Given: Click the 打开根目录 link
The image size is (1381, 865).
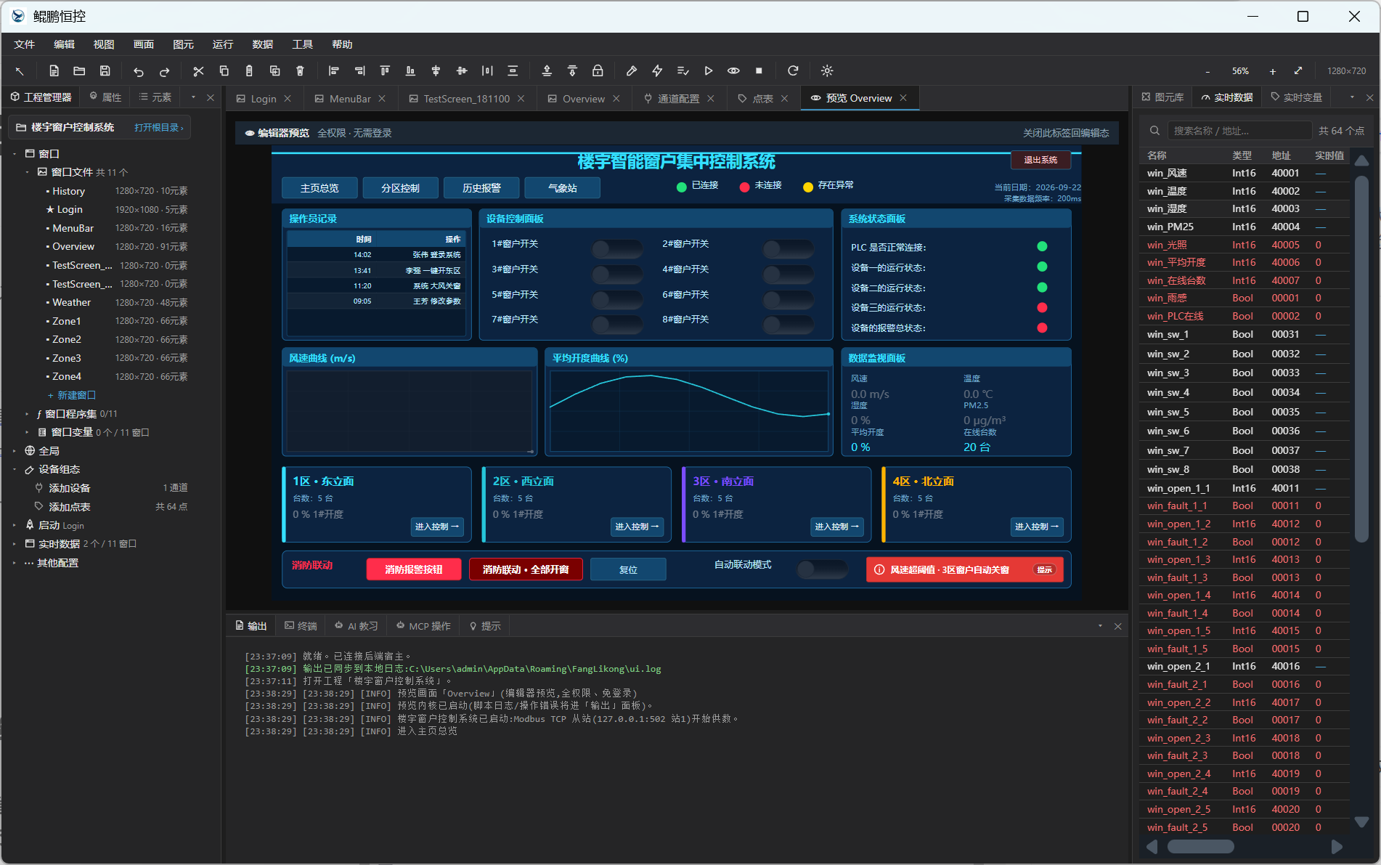Looking at the screenshot, I should coord(158,128).
